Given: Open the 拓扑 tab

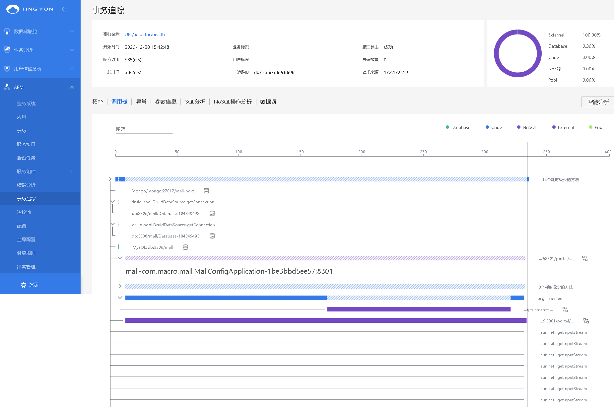Looking at the screenshot, I should click(98, 102).
